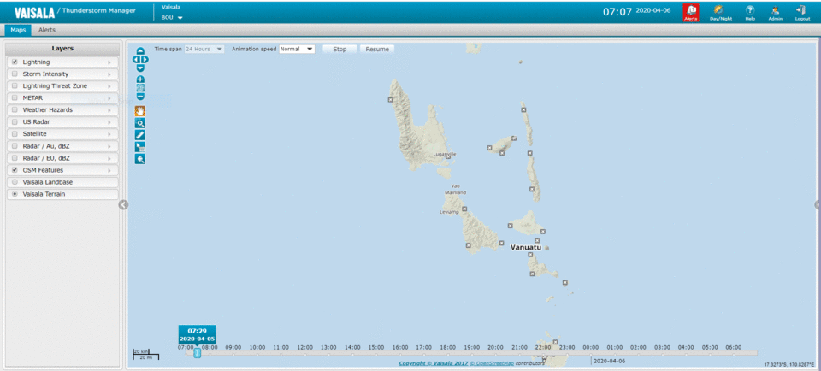Select the Maps tab

pyautogui.click(x=17, y=30)
